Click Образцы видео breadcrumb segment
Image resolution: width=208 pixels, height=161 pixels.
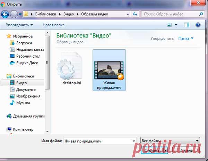point(95,14)
